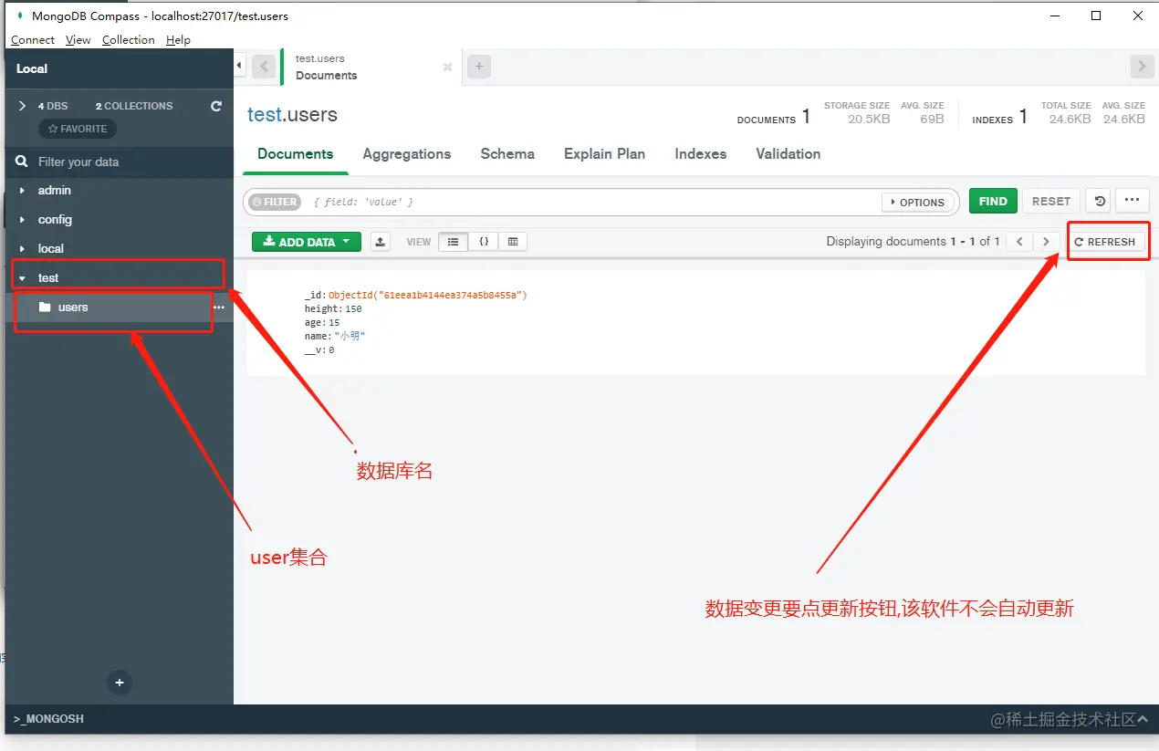This screenshot has height=751, width=1159.
Task: Export collection icon next to ADD DATA
Action: tap(381, 242)
